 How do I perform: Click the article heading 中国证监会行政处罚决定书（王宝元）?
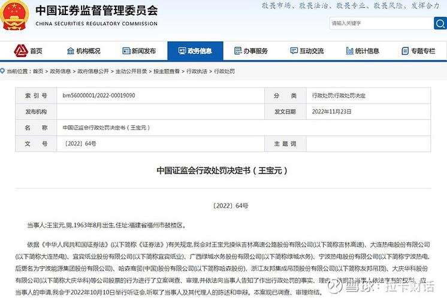tap(222, 170)
